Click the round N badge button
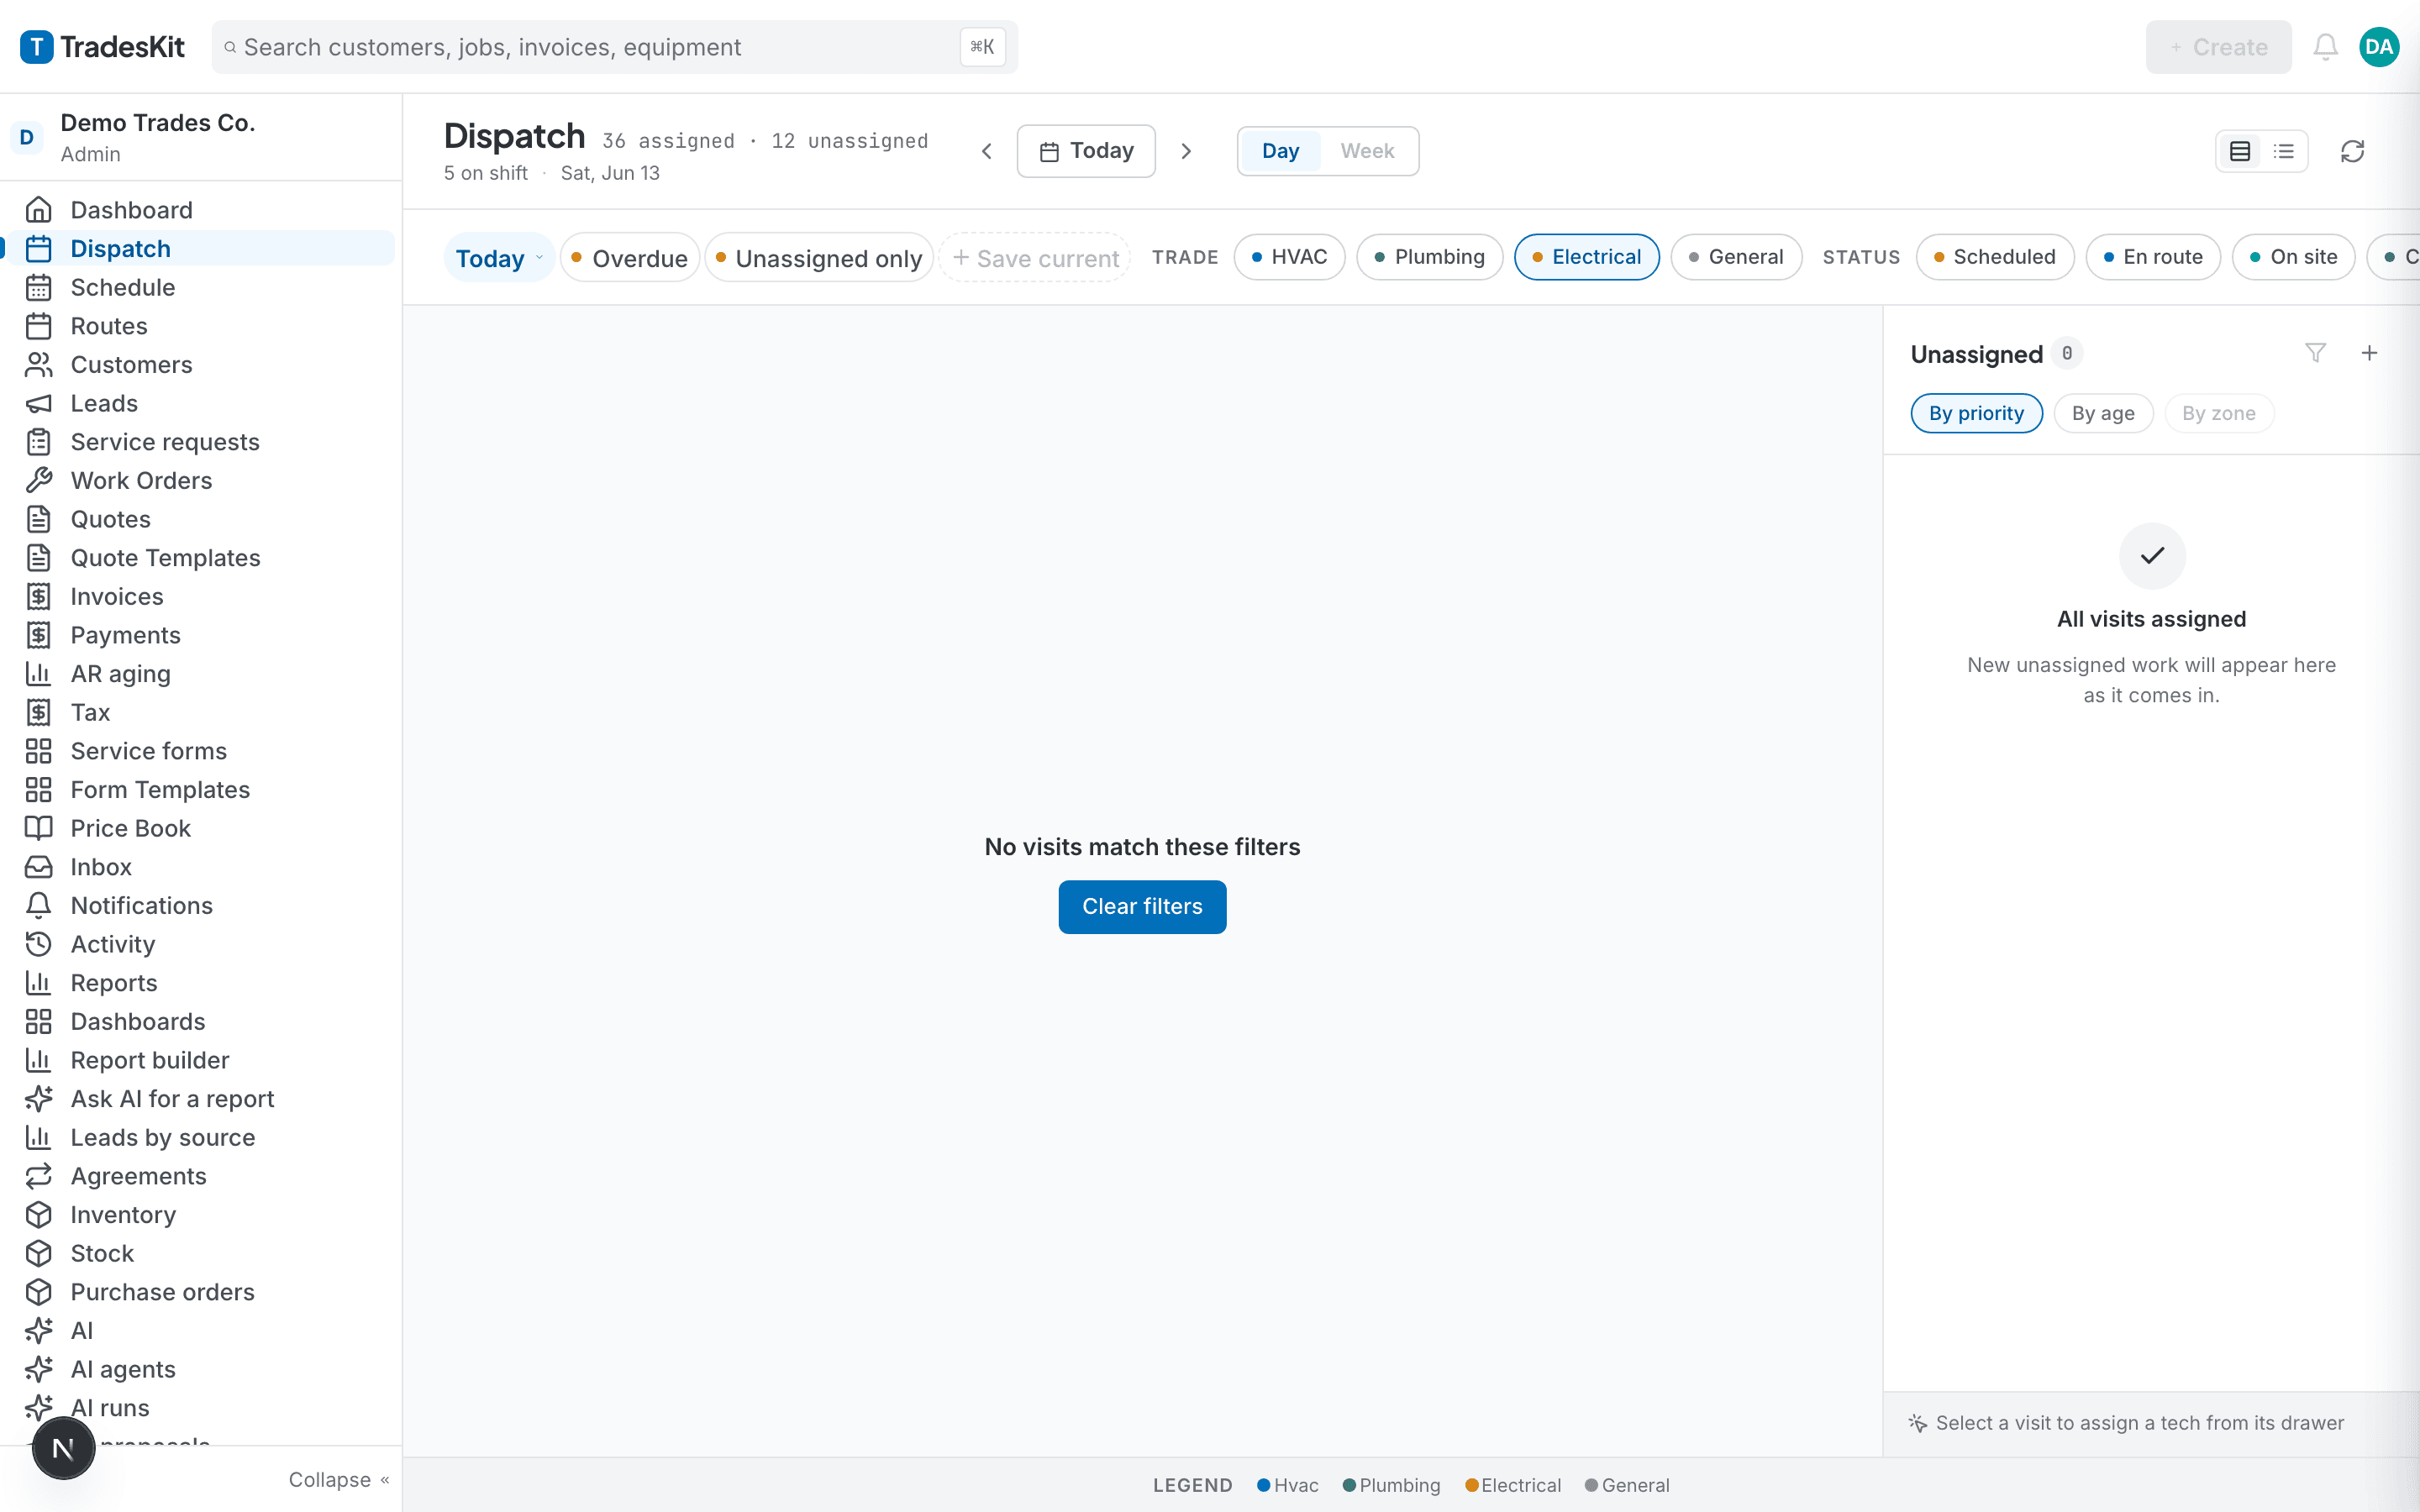Viewport: 2420px width, 1512px height. pyautogui.click(x=63, y=1447)
